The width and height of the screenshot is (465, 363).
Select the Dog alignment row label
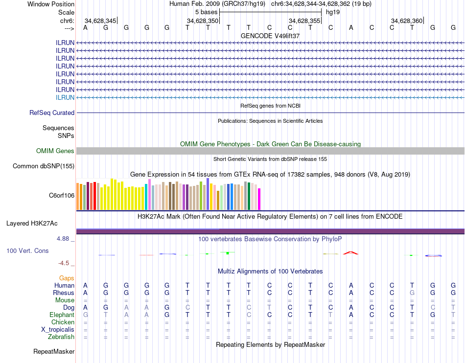point(69,308)
